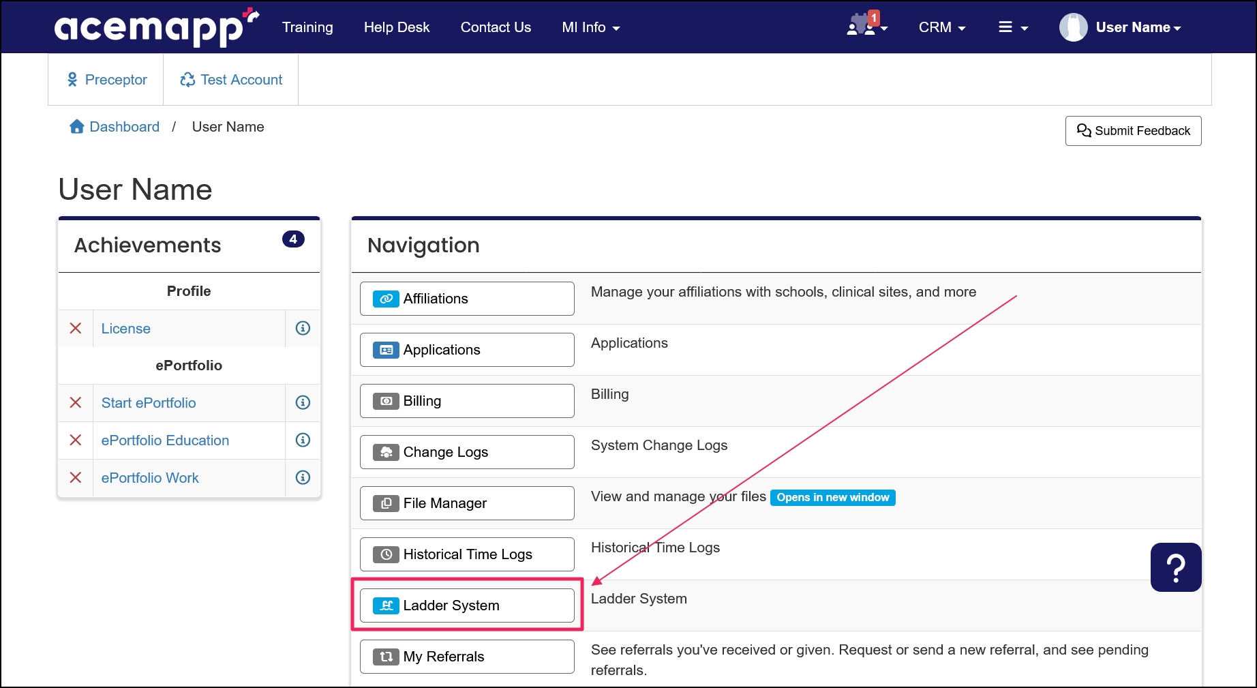Viewport: 1257px width, 688px height.
Task: Expand the CRM dropdown
Action: [x=942, y=27]
